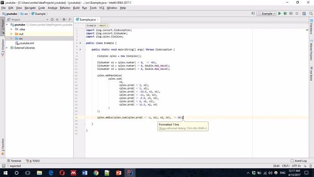Run with coverage icon in toolbar
The width and height of the screenshot is (314, 177).
(291, 13)
